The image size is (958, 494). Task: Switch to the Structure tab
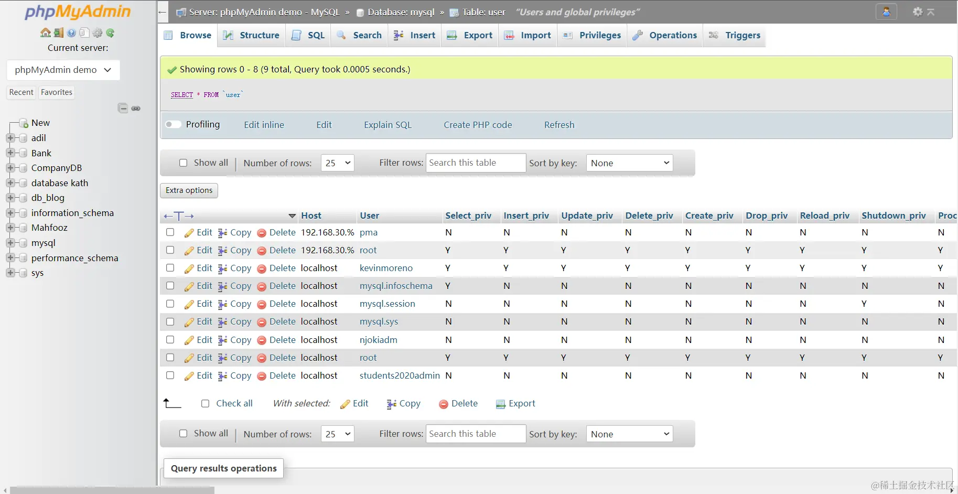(x=252, y=35)
